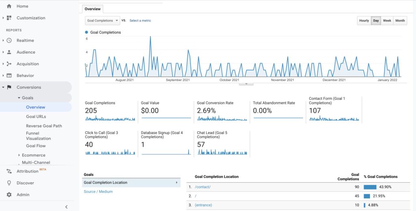
Task: Click the Acquisition branching arrows icon
Action: click(x=9, y=64)
